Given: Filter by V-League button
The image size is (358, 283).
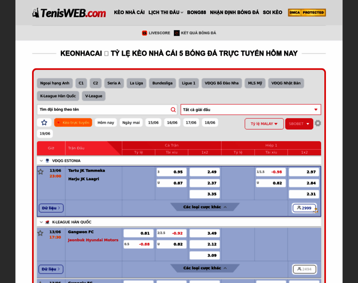Looking at the screenshot, I should click(x=94, y=96).
